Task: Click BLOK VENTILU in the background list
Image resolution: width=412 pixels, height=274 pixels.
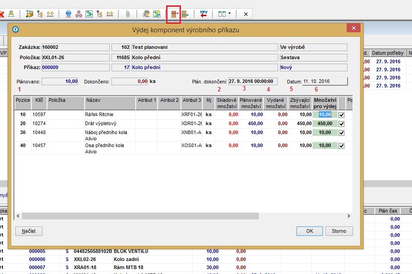Action: coord(131,252)
